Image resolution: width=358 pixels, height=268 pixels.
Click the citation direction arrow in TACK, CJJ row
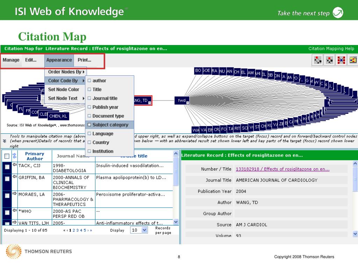click(x=15, y=165)
